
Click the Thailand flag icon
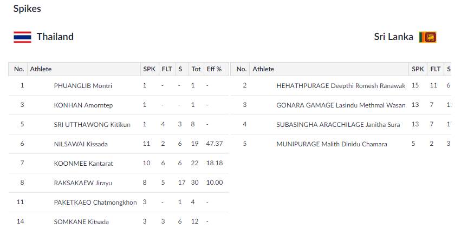(22, 37)
